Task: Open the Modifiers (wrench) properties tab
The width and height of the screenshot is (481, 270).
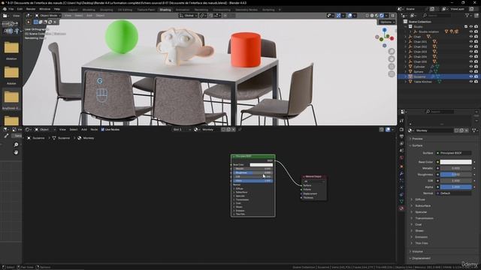Action: 401,173
